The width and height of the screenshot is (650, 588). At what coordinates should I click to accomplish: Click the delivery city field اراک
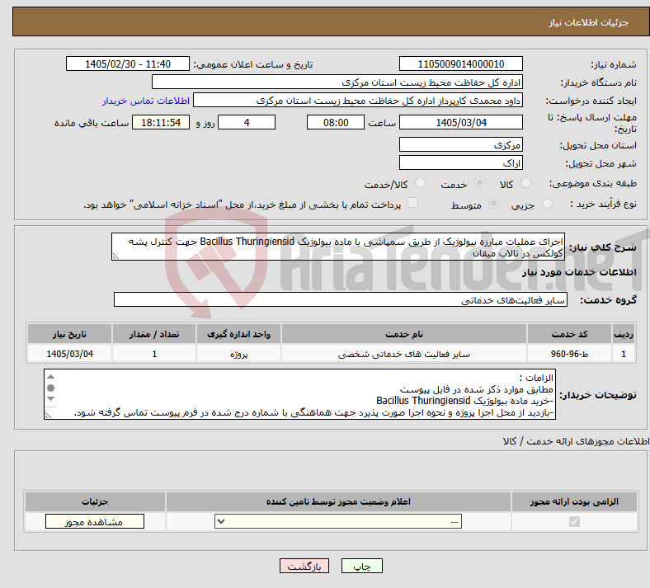[x=460, y=162]
